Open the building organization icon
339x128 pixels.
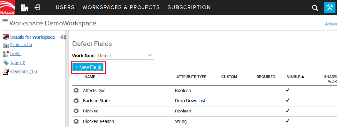click(24, 7)
